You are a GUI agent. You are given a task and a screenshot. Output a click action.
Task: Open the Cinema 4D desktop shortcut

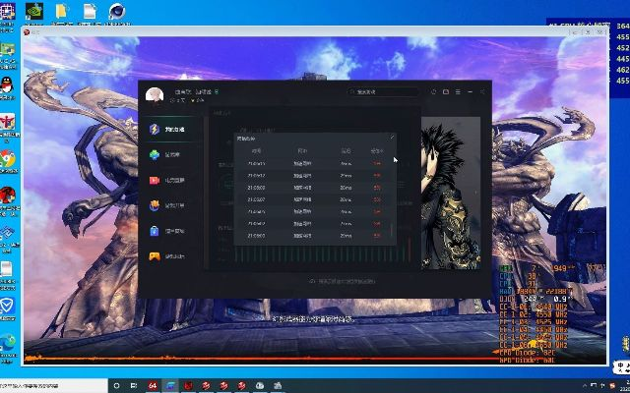coord(117,12)
